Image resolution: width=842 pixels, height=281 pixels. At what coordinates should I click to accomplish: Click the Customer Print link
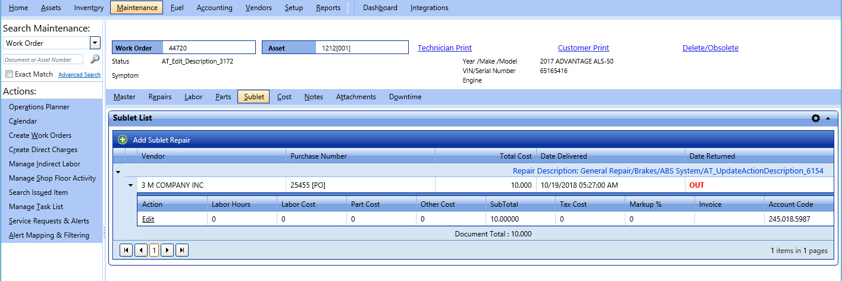[583, 48]
